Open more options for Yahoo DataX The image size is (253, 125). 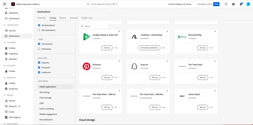(x=211, y=107)
